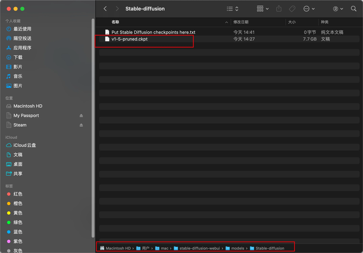
Task: Select Macintosh HD in the sidebar
Action: (28, 106)
